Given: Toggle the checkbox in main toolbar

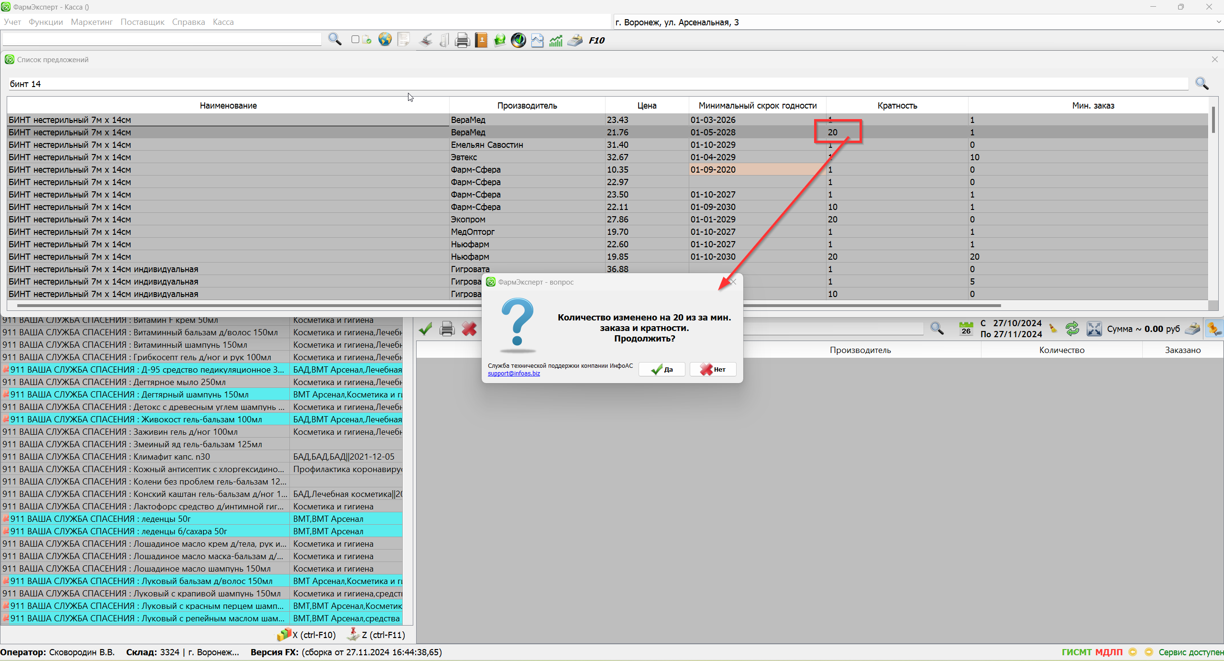Looking at the screenshot, I should pyautogui.click(x=355, y=40).
